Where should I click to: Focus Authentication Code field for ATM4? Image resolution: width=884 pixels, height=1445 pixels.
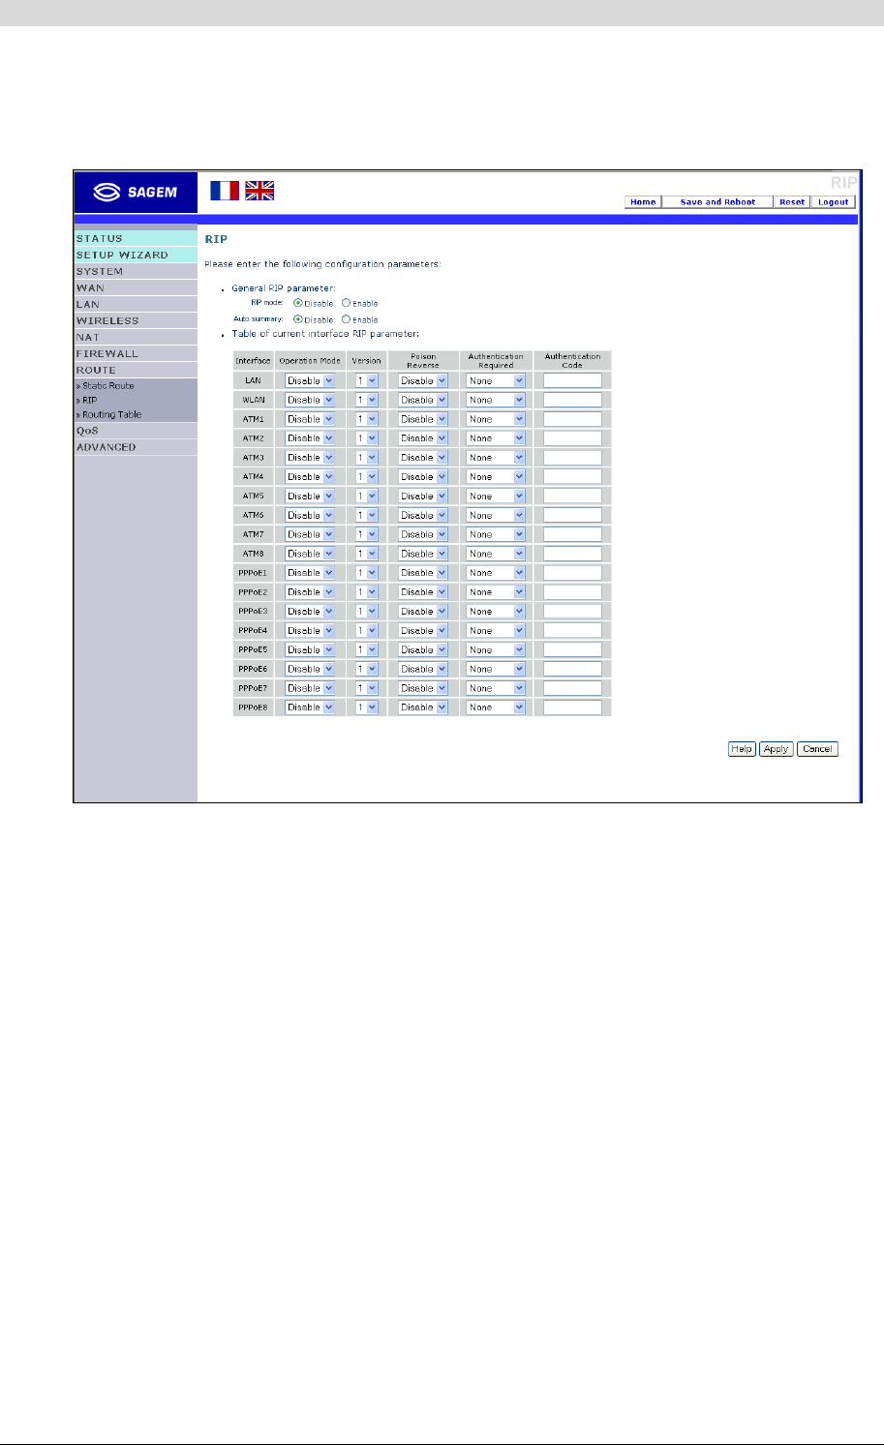pos(572,476)
